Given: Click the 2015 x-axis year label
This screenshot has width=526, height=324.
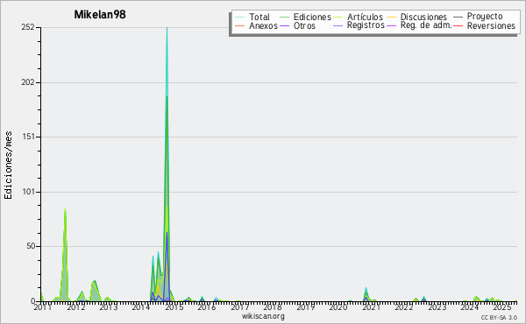Looking at the screenshot, I should pyautogui.click(x=174, y=306).
